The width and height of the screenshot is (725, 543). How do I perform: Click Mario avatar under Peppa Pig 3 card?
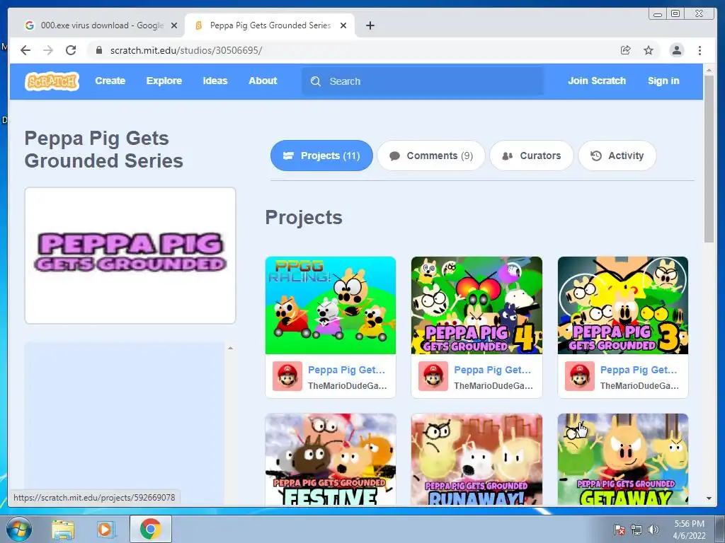[x=580, y=376]
